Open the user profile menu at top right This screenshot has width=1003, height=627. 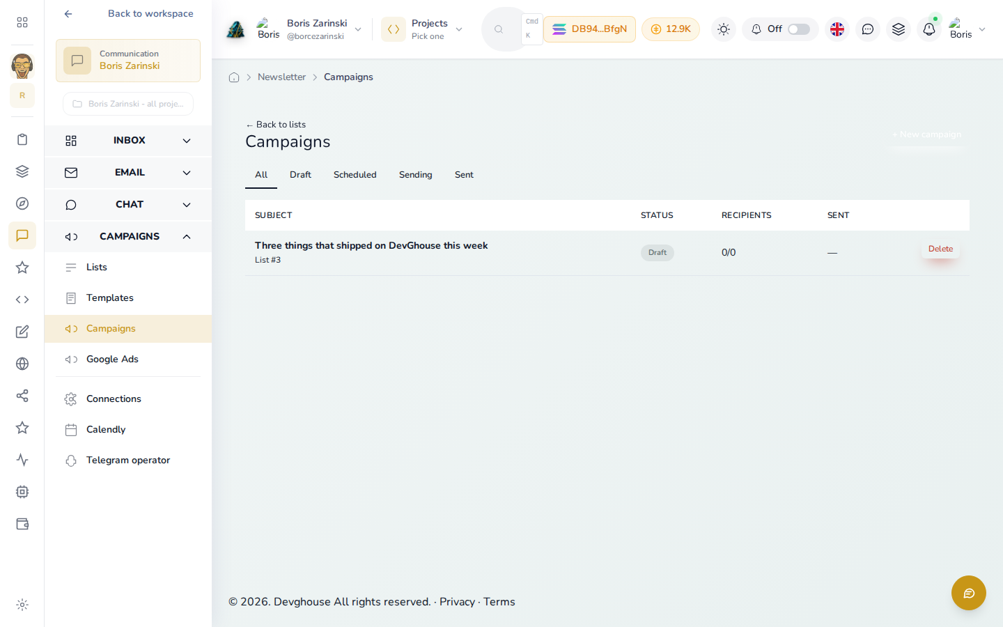[967, 29]
